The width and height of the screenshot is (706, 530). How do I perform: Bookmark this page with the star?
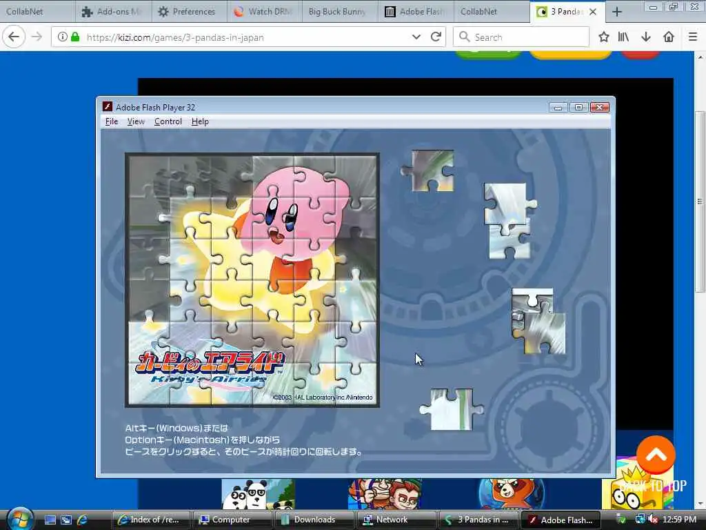point(604,37)
